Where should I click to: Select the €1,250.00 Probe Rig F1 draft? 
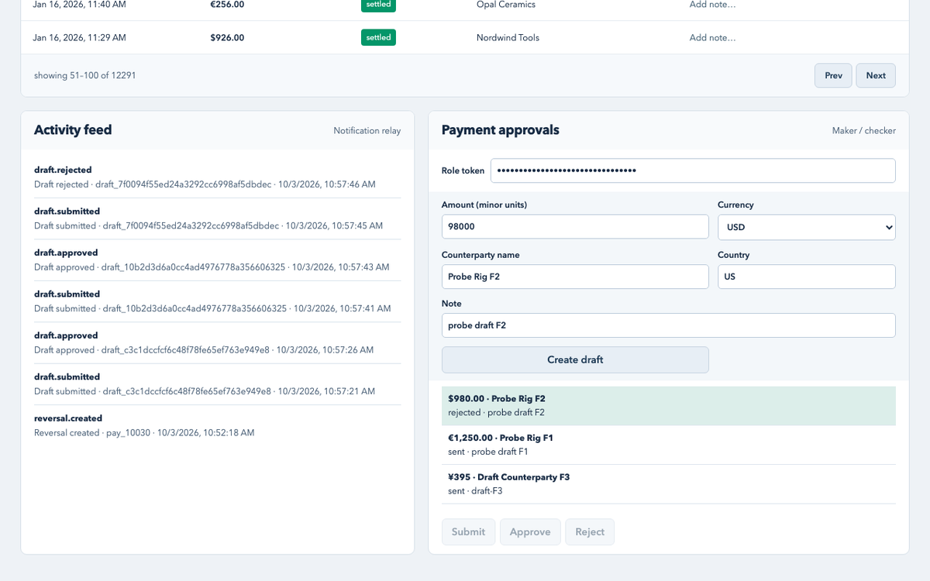coord(669,445)
